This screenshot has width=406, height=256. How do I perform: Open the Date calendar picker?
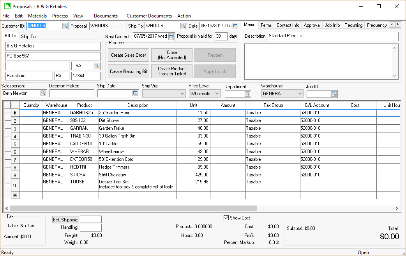pos(235,25)
